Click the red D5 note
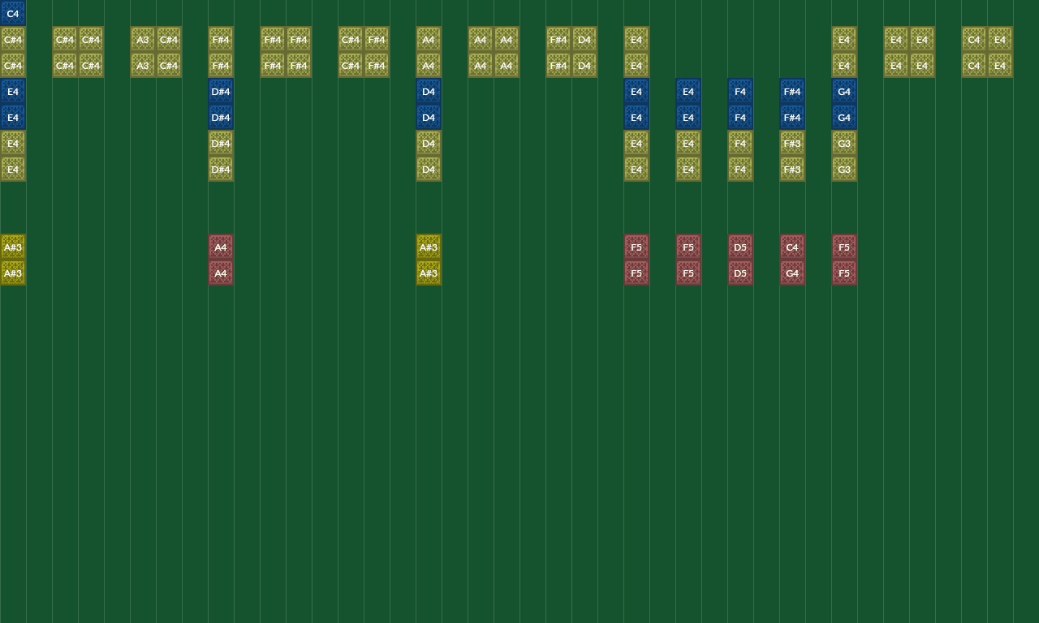The image size is (1039, 623). point(739,247)
